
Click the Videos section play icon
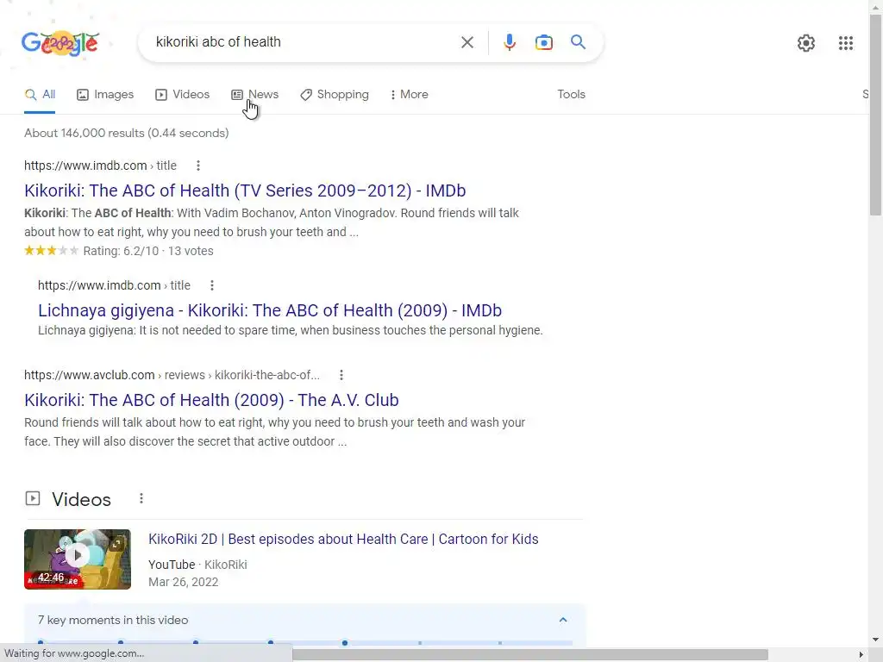pos(33,498)
